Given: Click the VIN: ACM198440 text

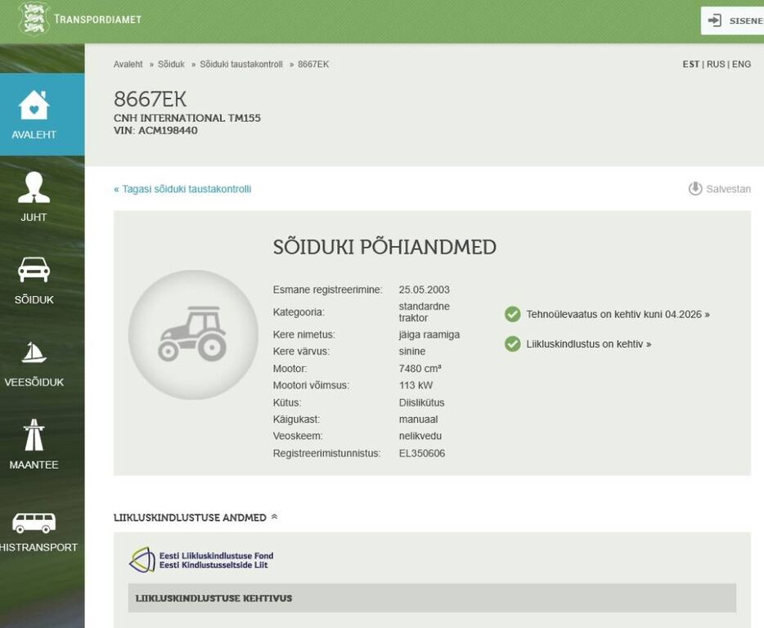Looking at the screenshot, I should click(155, 131).
